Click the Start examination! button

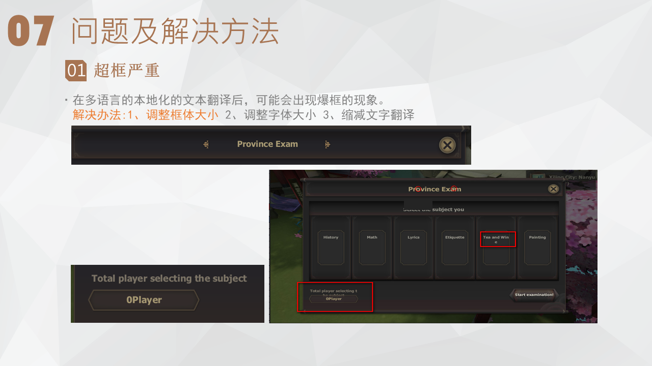click(534, 295)
